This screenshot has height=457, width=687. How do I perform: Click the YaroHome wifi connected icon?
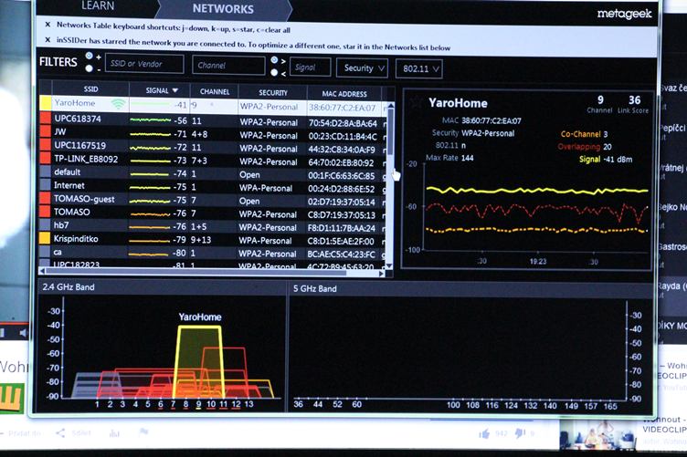click(x=118, y=104)
